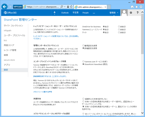145x117 pixels.
Task: Select 詳細設定を使用 radio button
Action: click(83, 48)
